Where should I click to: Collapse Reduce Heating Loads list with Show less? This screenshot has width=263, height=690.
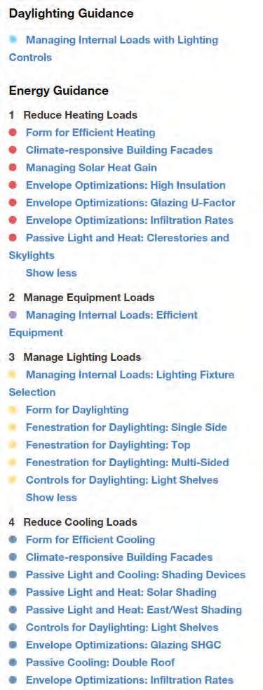point(51,273)
